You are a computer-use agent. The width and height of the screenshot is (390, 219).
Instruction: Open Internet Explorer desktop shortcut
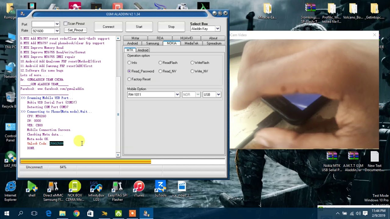pos(10,191)
